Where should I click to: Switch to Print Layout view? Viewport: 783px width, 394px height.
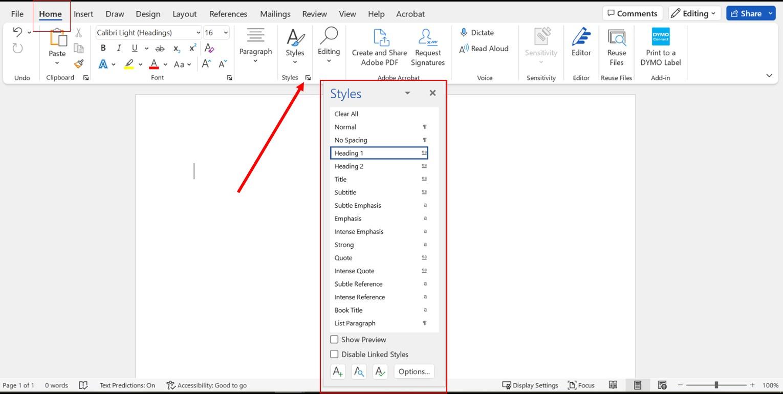click(637, 385)
